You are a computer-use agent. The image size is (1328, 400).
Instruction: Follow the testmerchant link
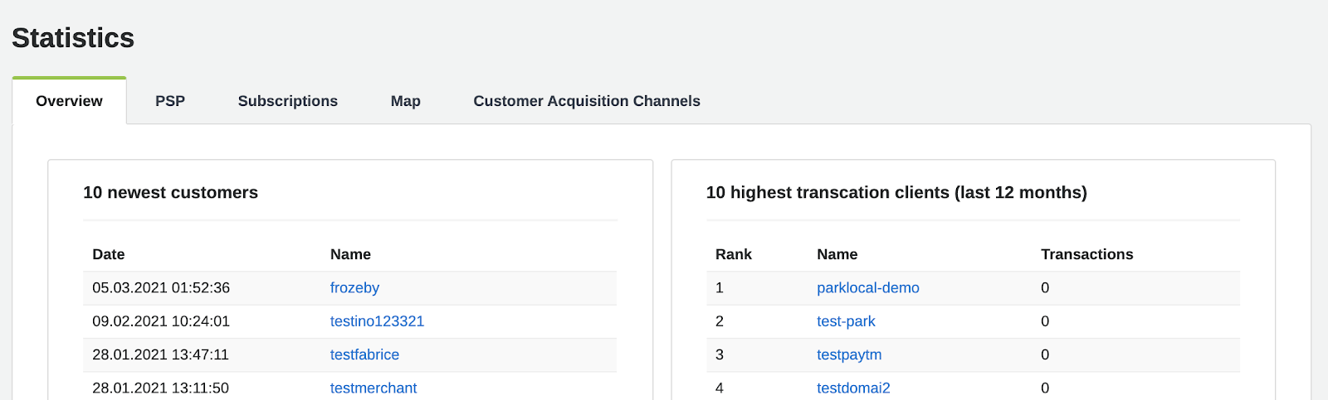(373, 388)
